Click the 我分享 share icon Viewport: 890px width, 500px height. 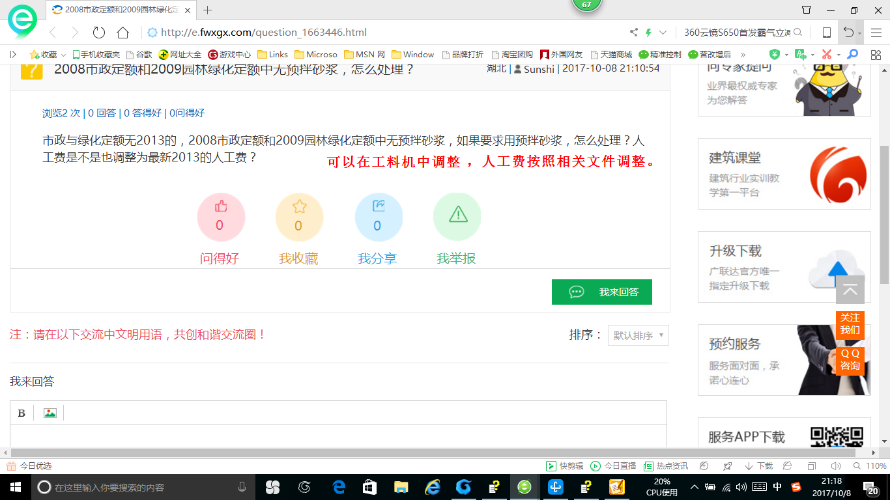coord(379,206)
